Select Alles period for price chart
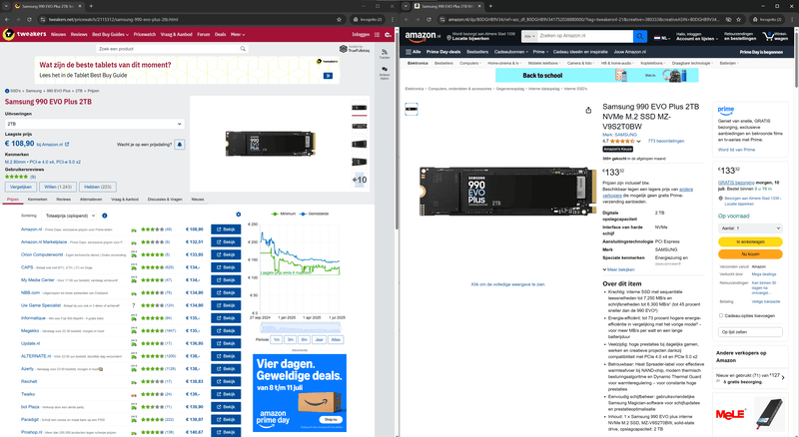Image resolution: width=799 pixels, height=437 pixels. click(x=336, y=339)
